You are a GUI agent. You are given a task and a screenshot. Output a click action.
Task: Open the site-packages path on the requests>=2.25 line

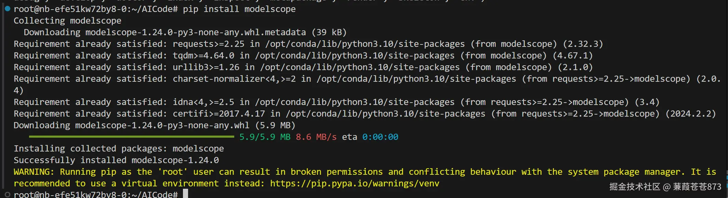coord(365,44)
